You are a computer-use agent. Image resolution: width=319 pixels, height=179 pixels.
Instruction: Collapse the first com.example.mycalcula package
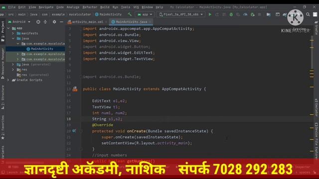coord(18,44)
